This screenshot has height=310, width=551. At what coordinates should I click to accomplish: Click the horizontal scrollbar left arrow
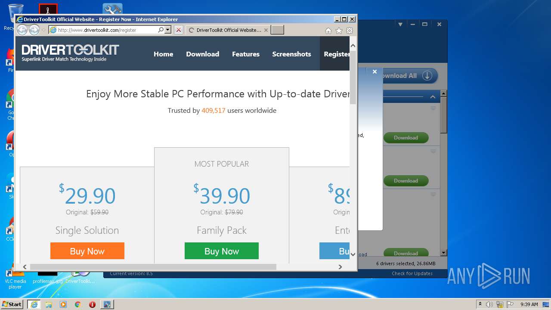click(x=25, y=267)
